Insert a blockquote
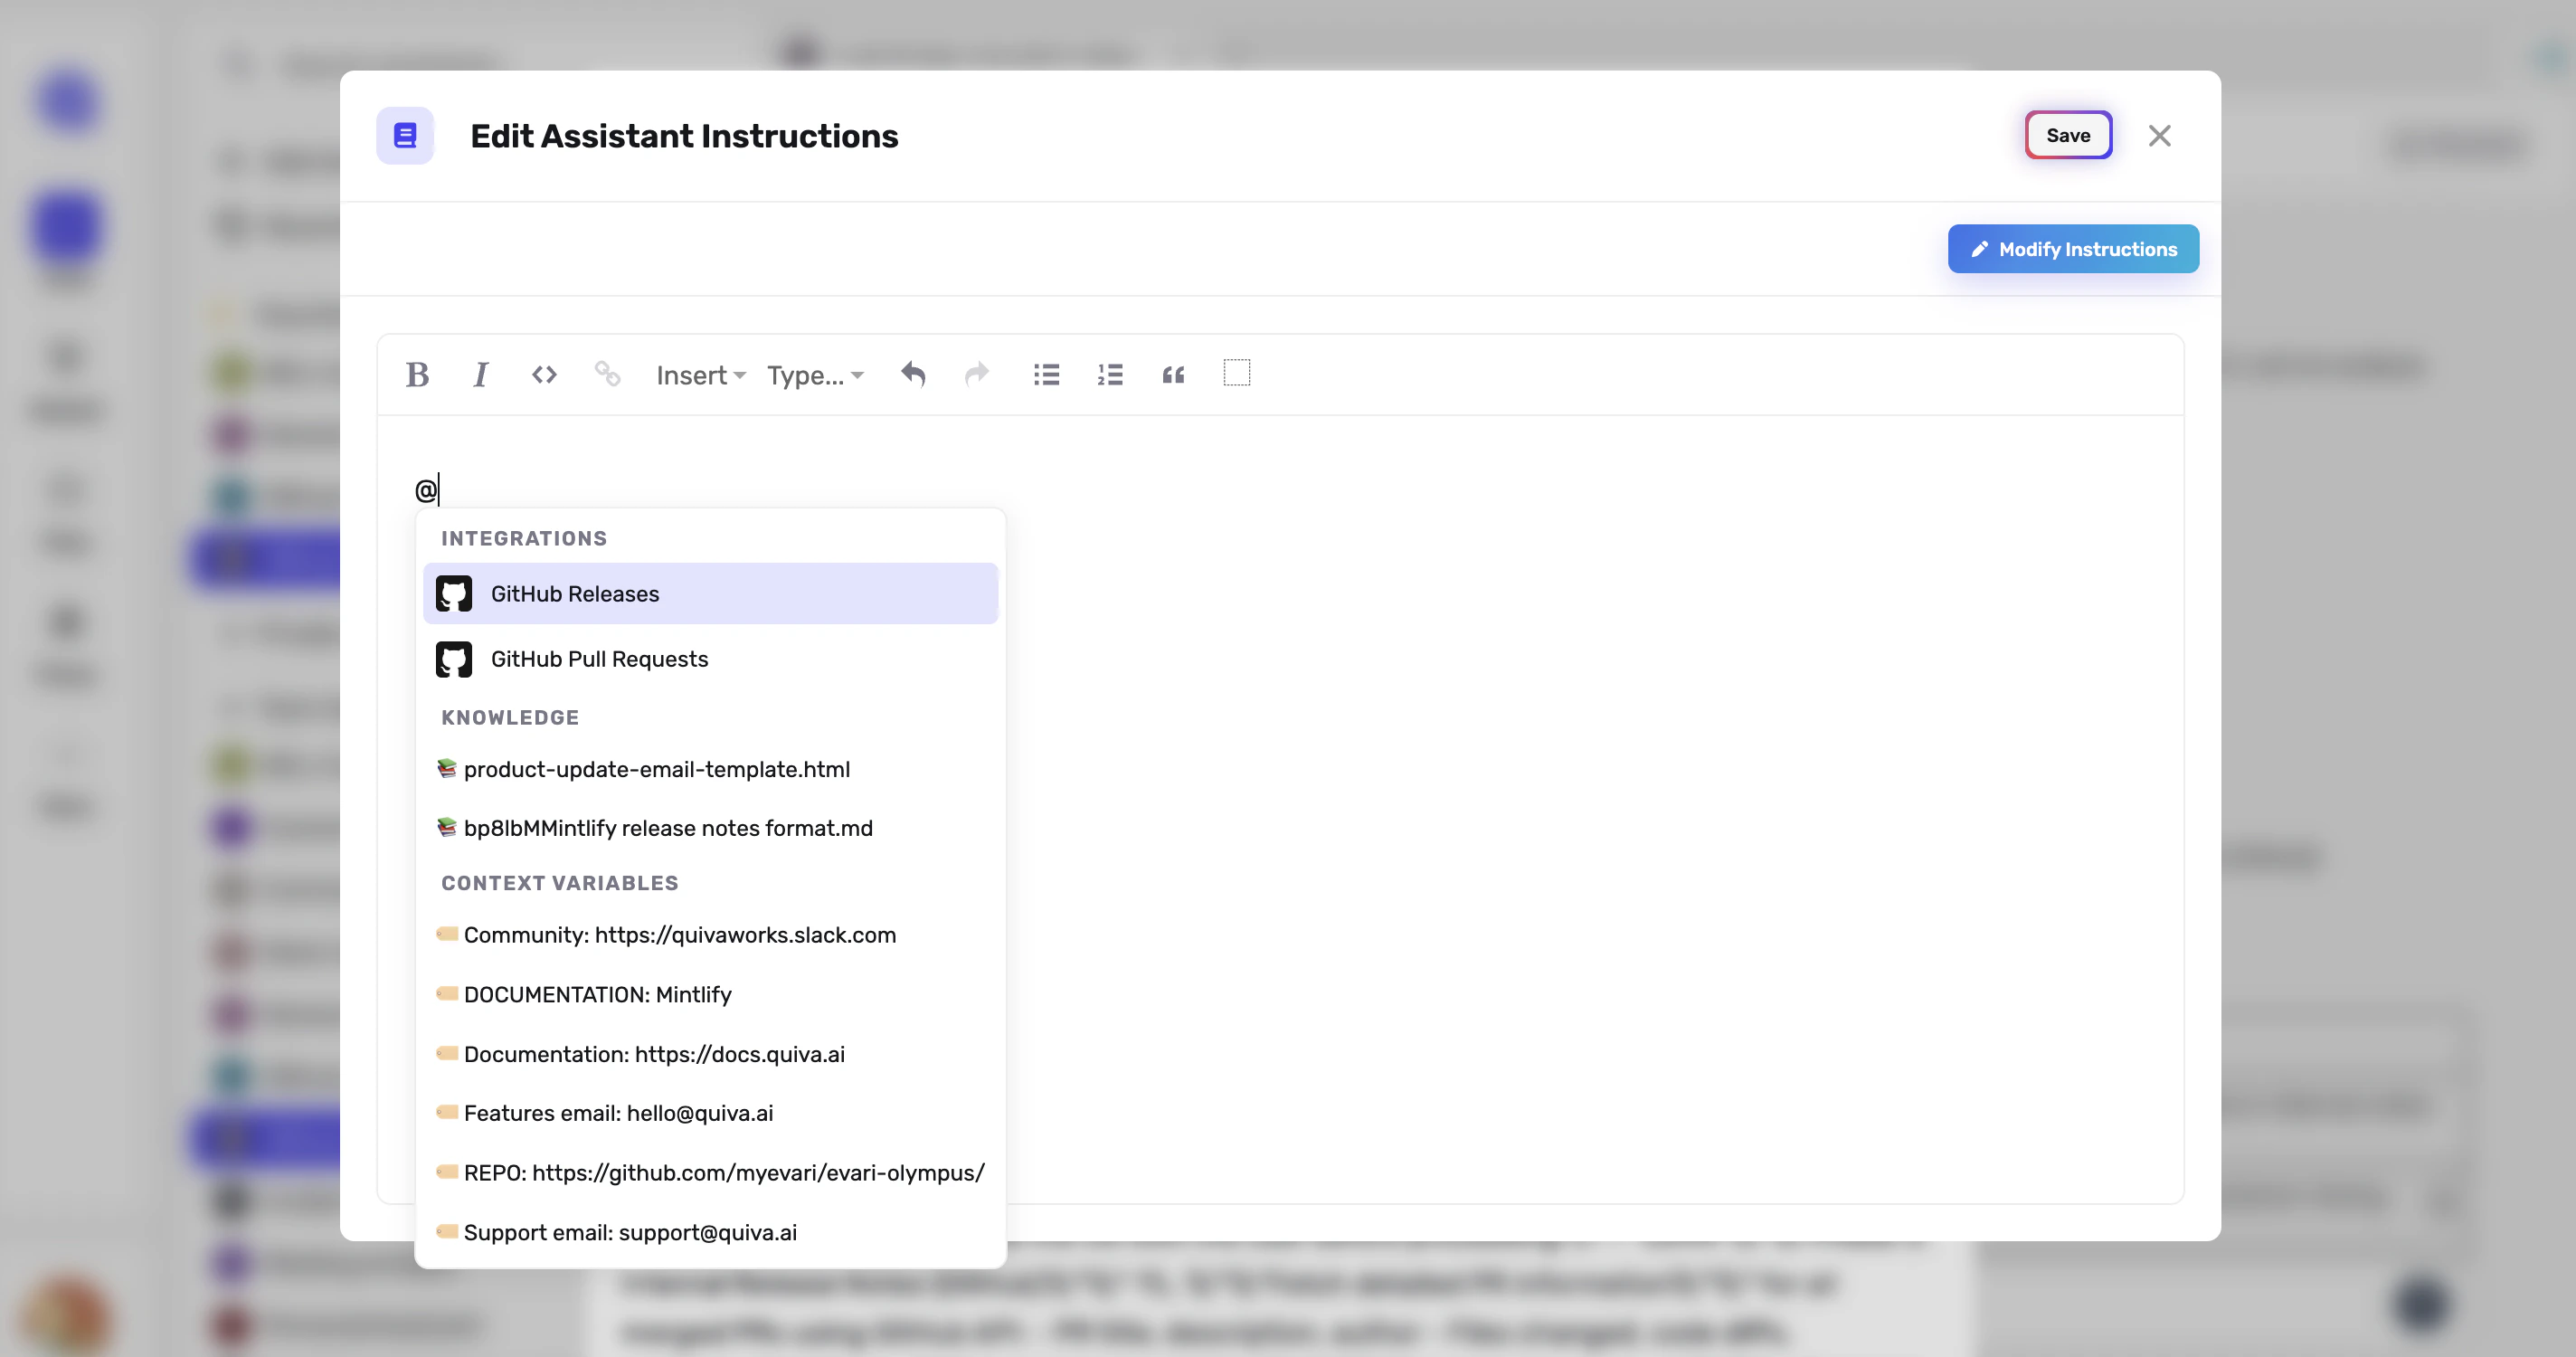 coord(1172,374)
